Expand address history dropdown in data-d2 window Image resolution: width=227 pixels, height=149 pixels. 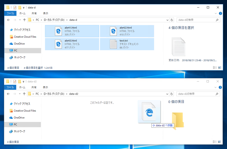167,94
